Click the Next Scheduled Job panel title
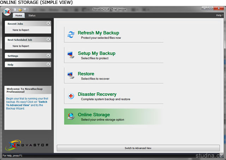Screen dimensions: 226x160 pos(20,40)
